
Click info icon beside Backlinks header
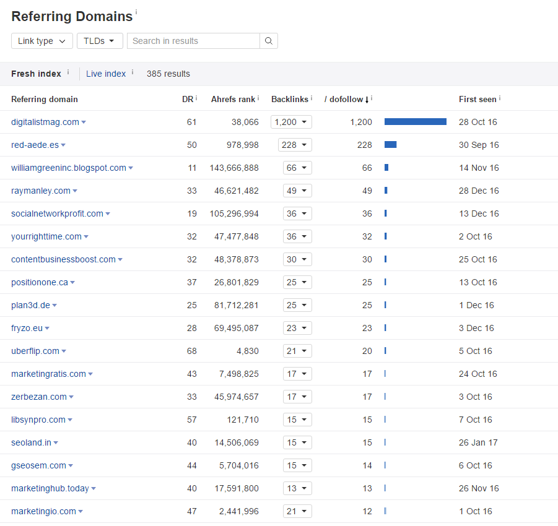tap(312, 98)
